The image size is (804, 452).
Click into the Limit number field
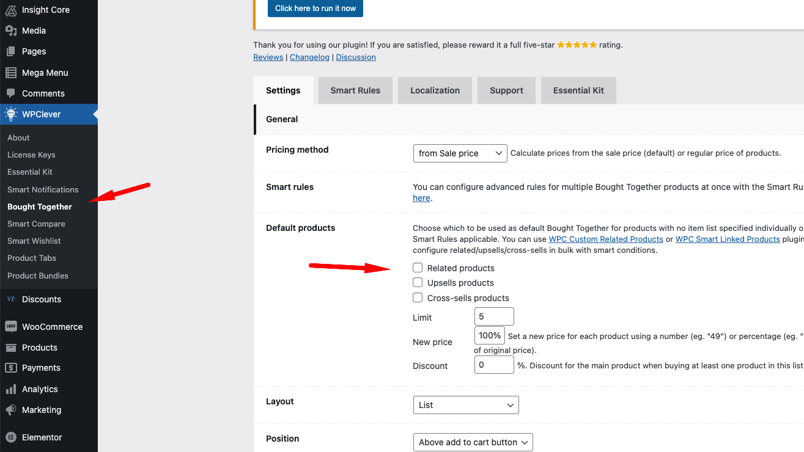tap(494, 316)
